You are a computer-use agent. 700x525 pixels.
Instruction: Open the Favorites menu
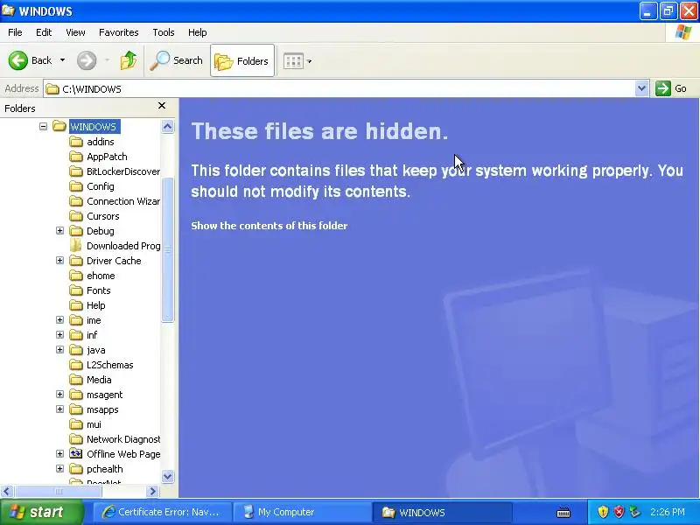click(119, 32)
